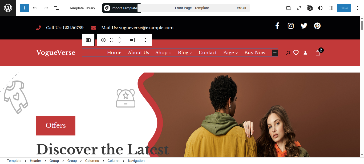Select parent Column block icon
Screen dimensions: 364x164
click(x=88, y=40)
